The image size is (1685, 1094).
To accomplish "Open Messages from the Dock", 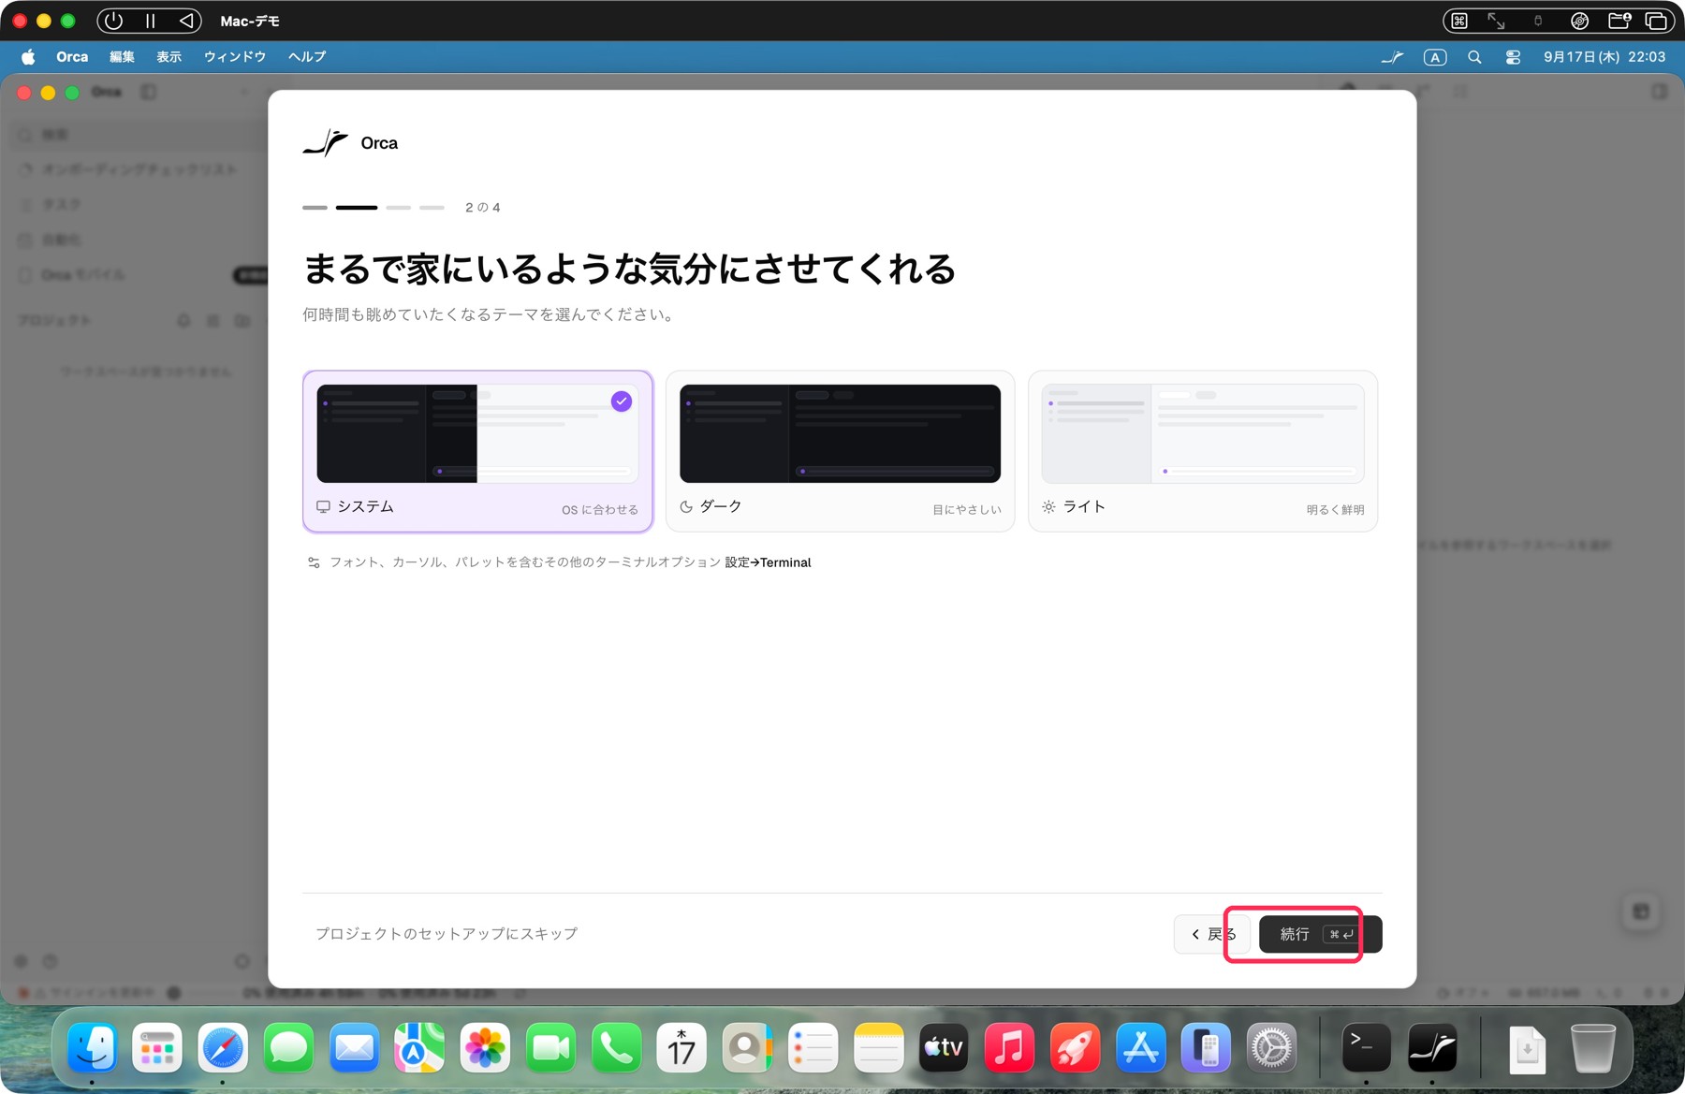I will 288,1047.
